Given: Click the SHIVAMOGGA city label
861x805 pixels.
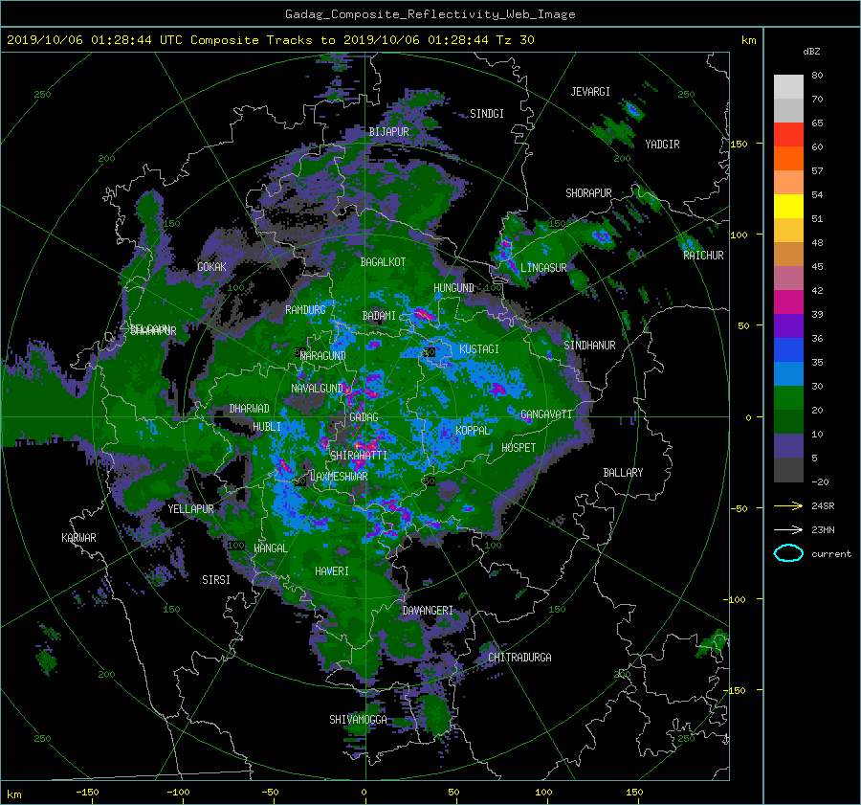Looking at the screenshot, I should (358, 720).
